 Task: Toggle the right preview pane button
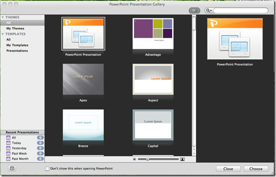click(x=194, y=11)
